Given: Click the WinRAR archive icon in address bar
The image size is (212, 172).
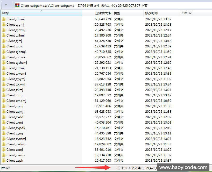Looking at the screenshot, I should click(x=18, y=5).
